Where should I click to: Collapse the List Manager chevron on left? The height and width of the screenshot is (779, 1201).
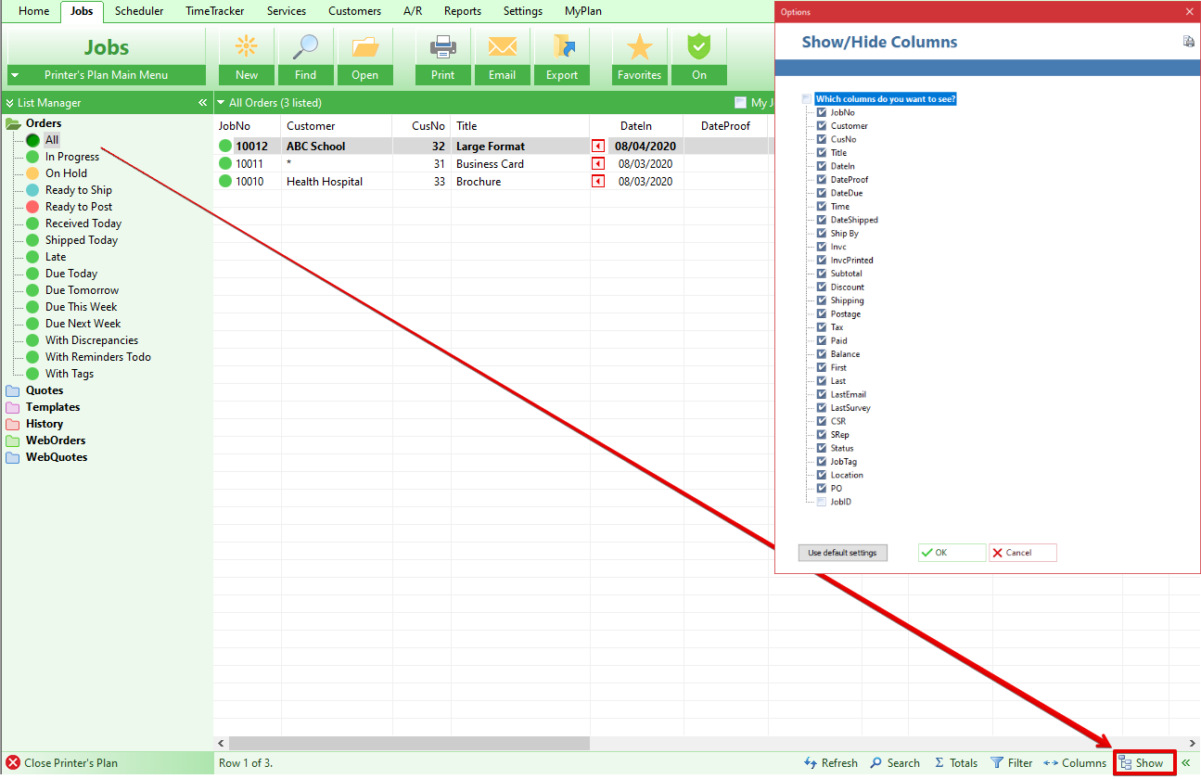pyautogui.click(x=9, y=103)
